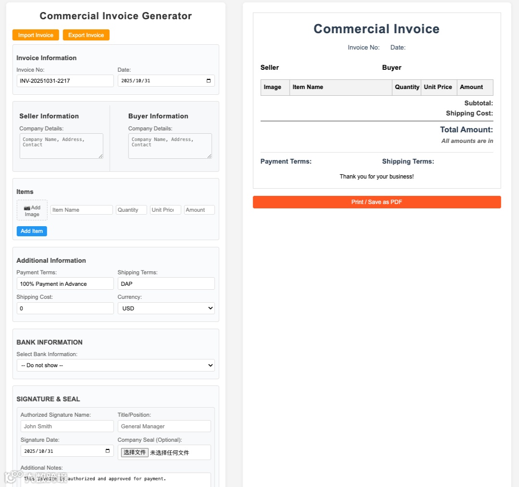519x487 pixels.
Task: Expand the Currency USD dropdown
Action: click(x=166, y=308)
